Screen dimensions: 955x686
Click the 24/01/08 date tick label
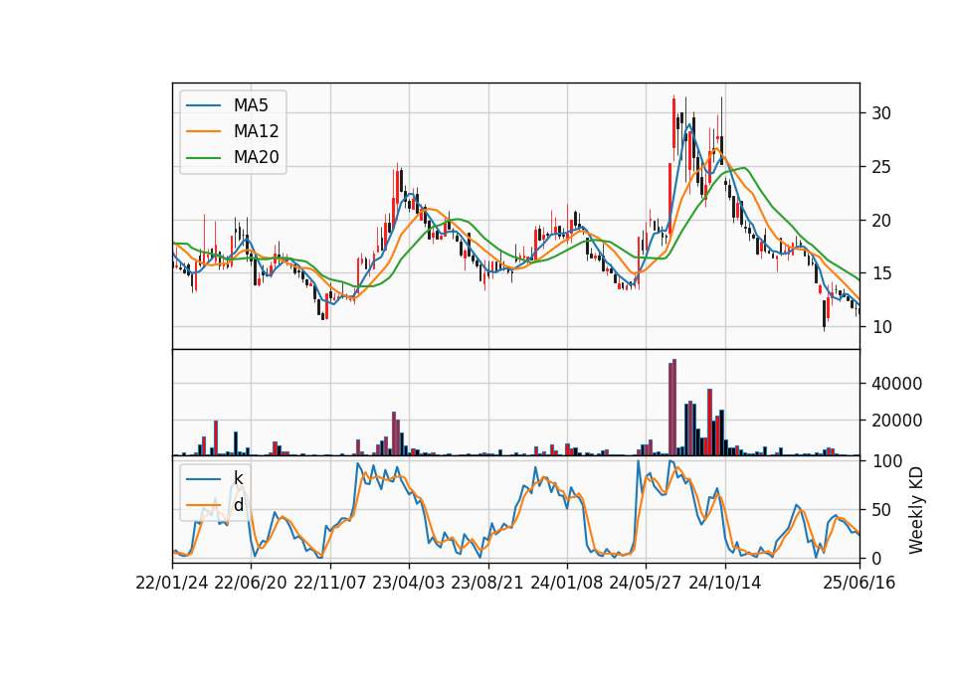pos(567,583)
